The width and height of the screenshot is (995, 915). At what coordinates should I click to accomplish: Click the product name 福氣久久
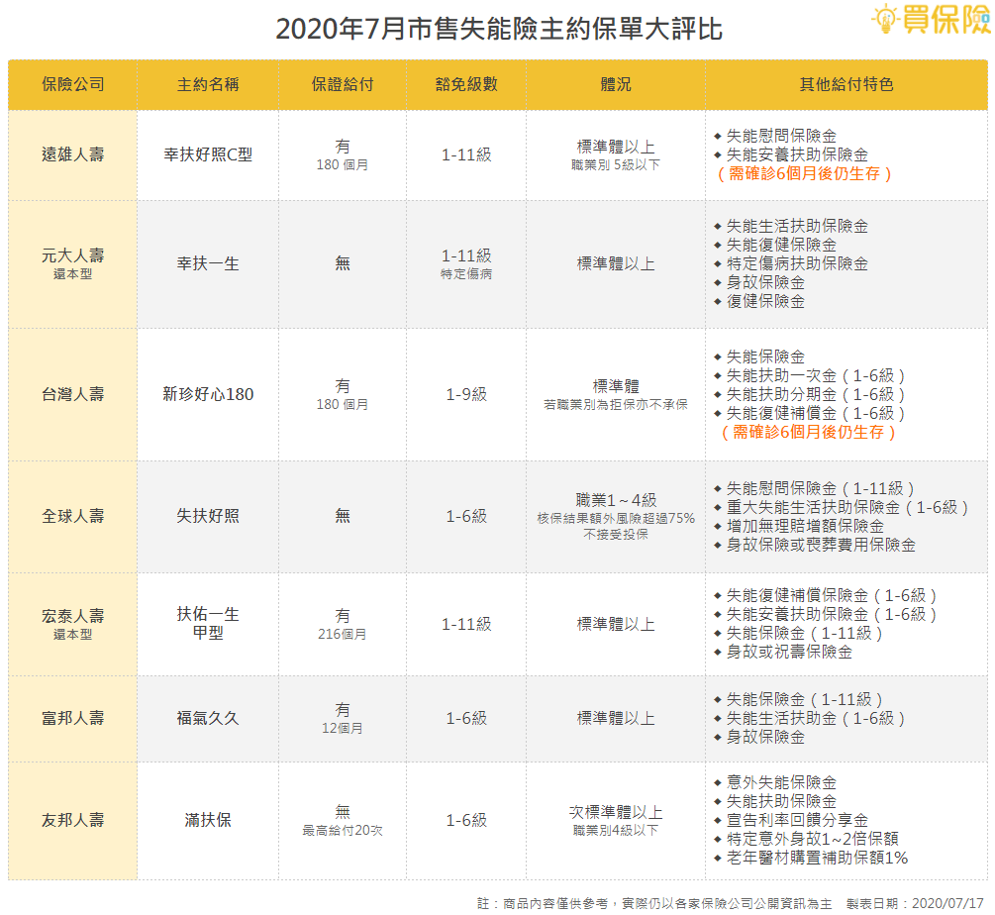[x=208, y=718]
